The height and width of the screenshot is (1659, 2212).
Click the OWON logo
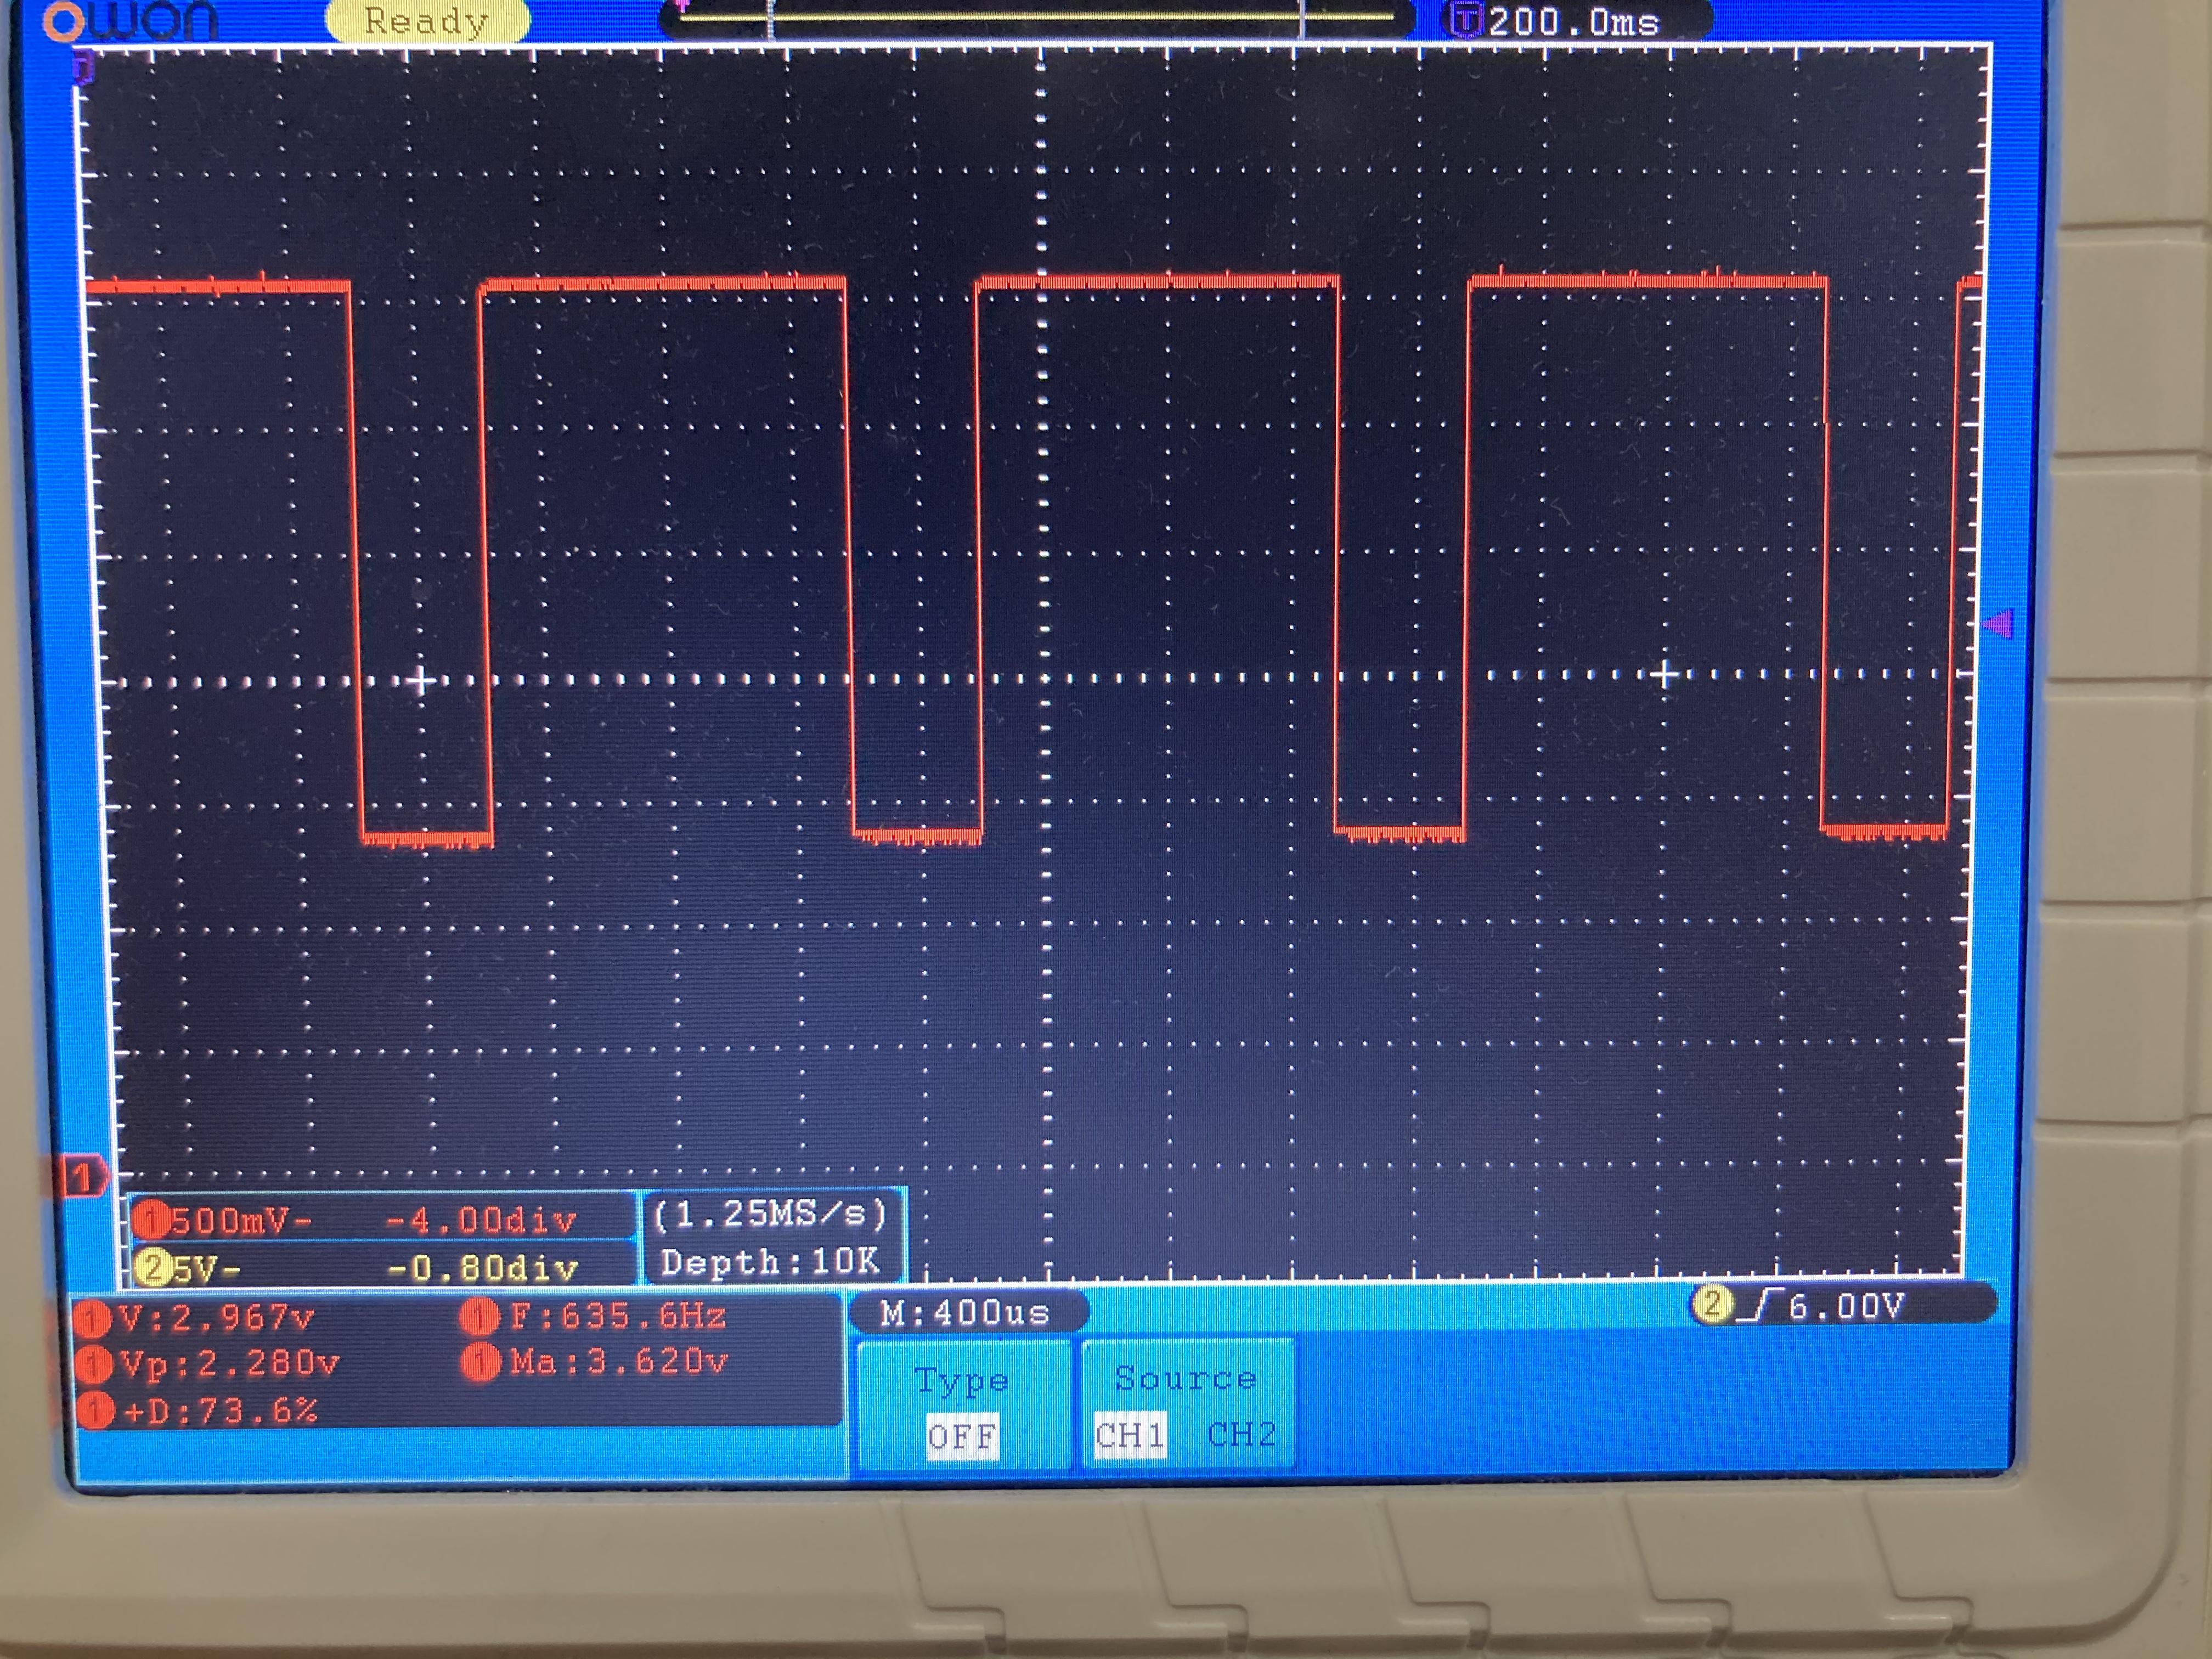tap(130, 20)
